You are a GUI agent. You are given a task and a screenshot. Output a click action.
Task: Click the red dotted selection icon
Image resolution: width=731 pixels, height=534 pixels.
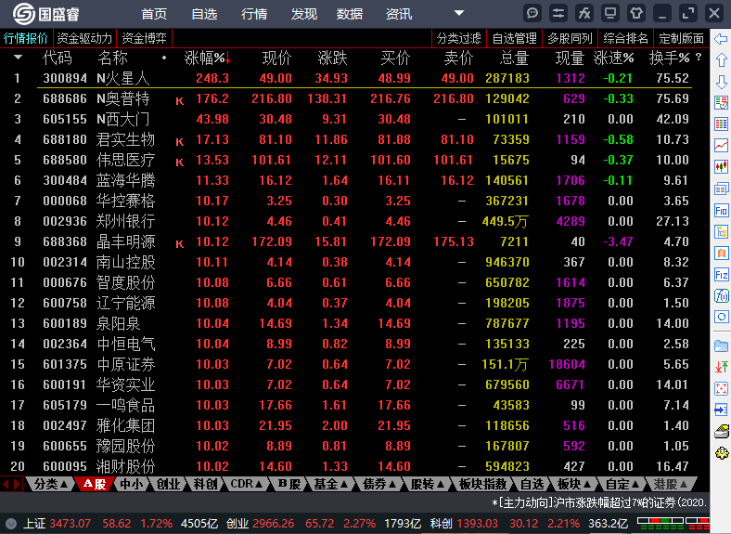pyautogui.click(x=721, y=388)
